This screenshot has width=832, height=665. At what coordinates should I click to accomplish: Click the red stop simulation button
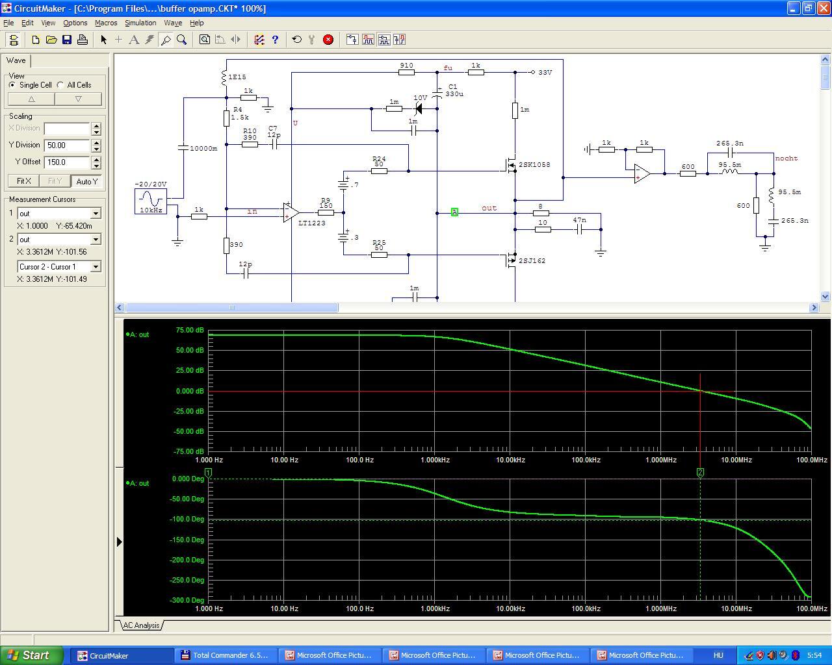[328, 40]
